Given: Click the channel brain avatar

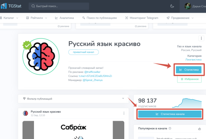Looking at the screenshot, I should pyautogui.click(x=41, y=57).
